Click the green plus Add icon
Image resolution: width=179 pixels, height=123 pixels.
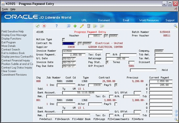coord(75,26)
